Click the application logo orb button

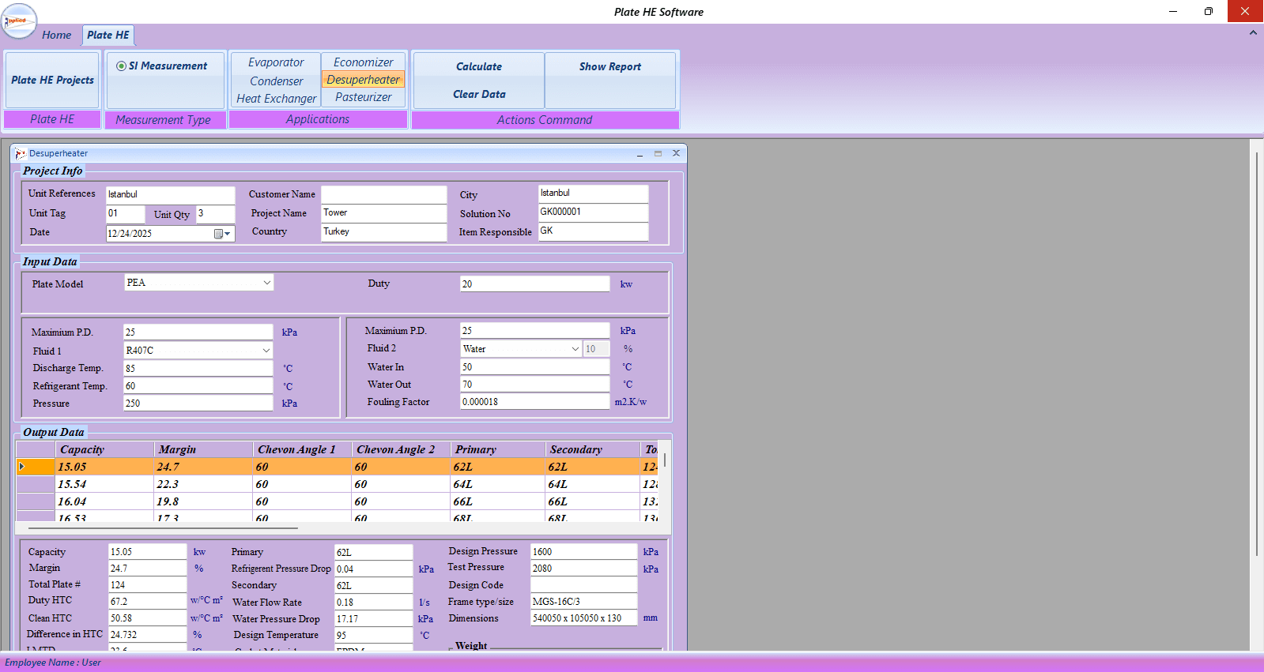point(19,21)
